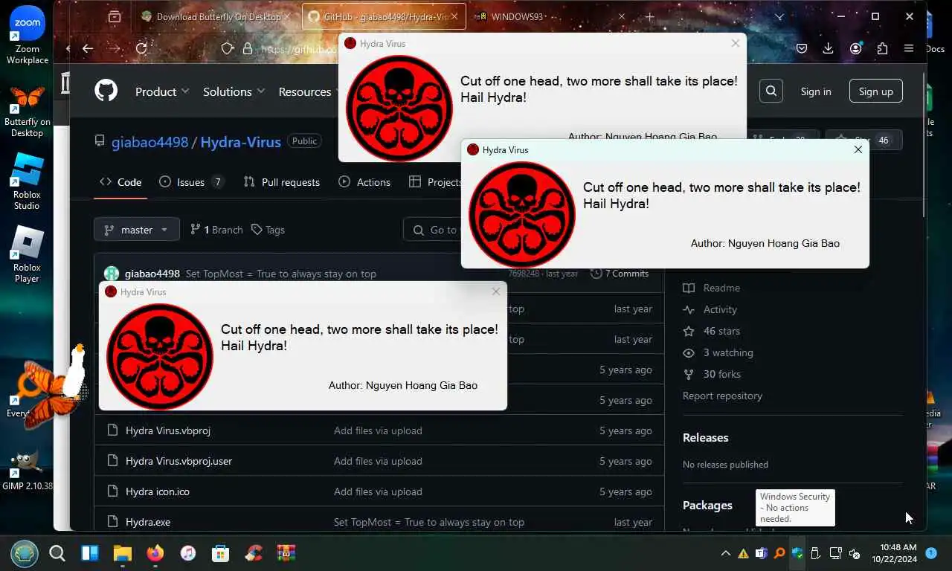Open the Hydra-Virus repository name link
Screen dimensions: 952x571
pyautogui.click(x=240, y=141)
